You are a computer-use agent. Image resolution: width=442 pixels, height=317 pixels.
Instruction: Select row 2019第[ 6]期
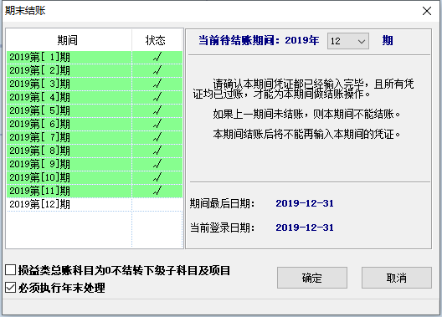[95, 124]
